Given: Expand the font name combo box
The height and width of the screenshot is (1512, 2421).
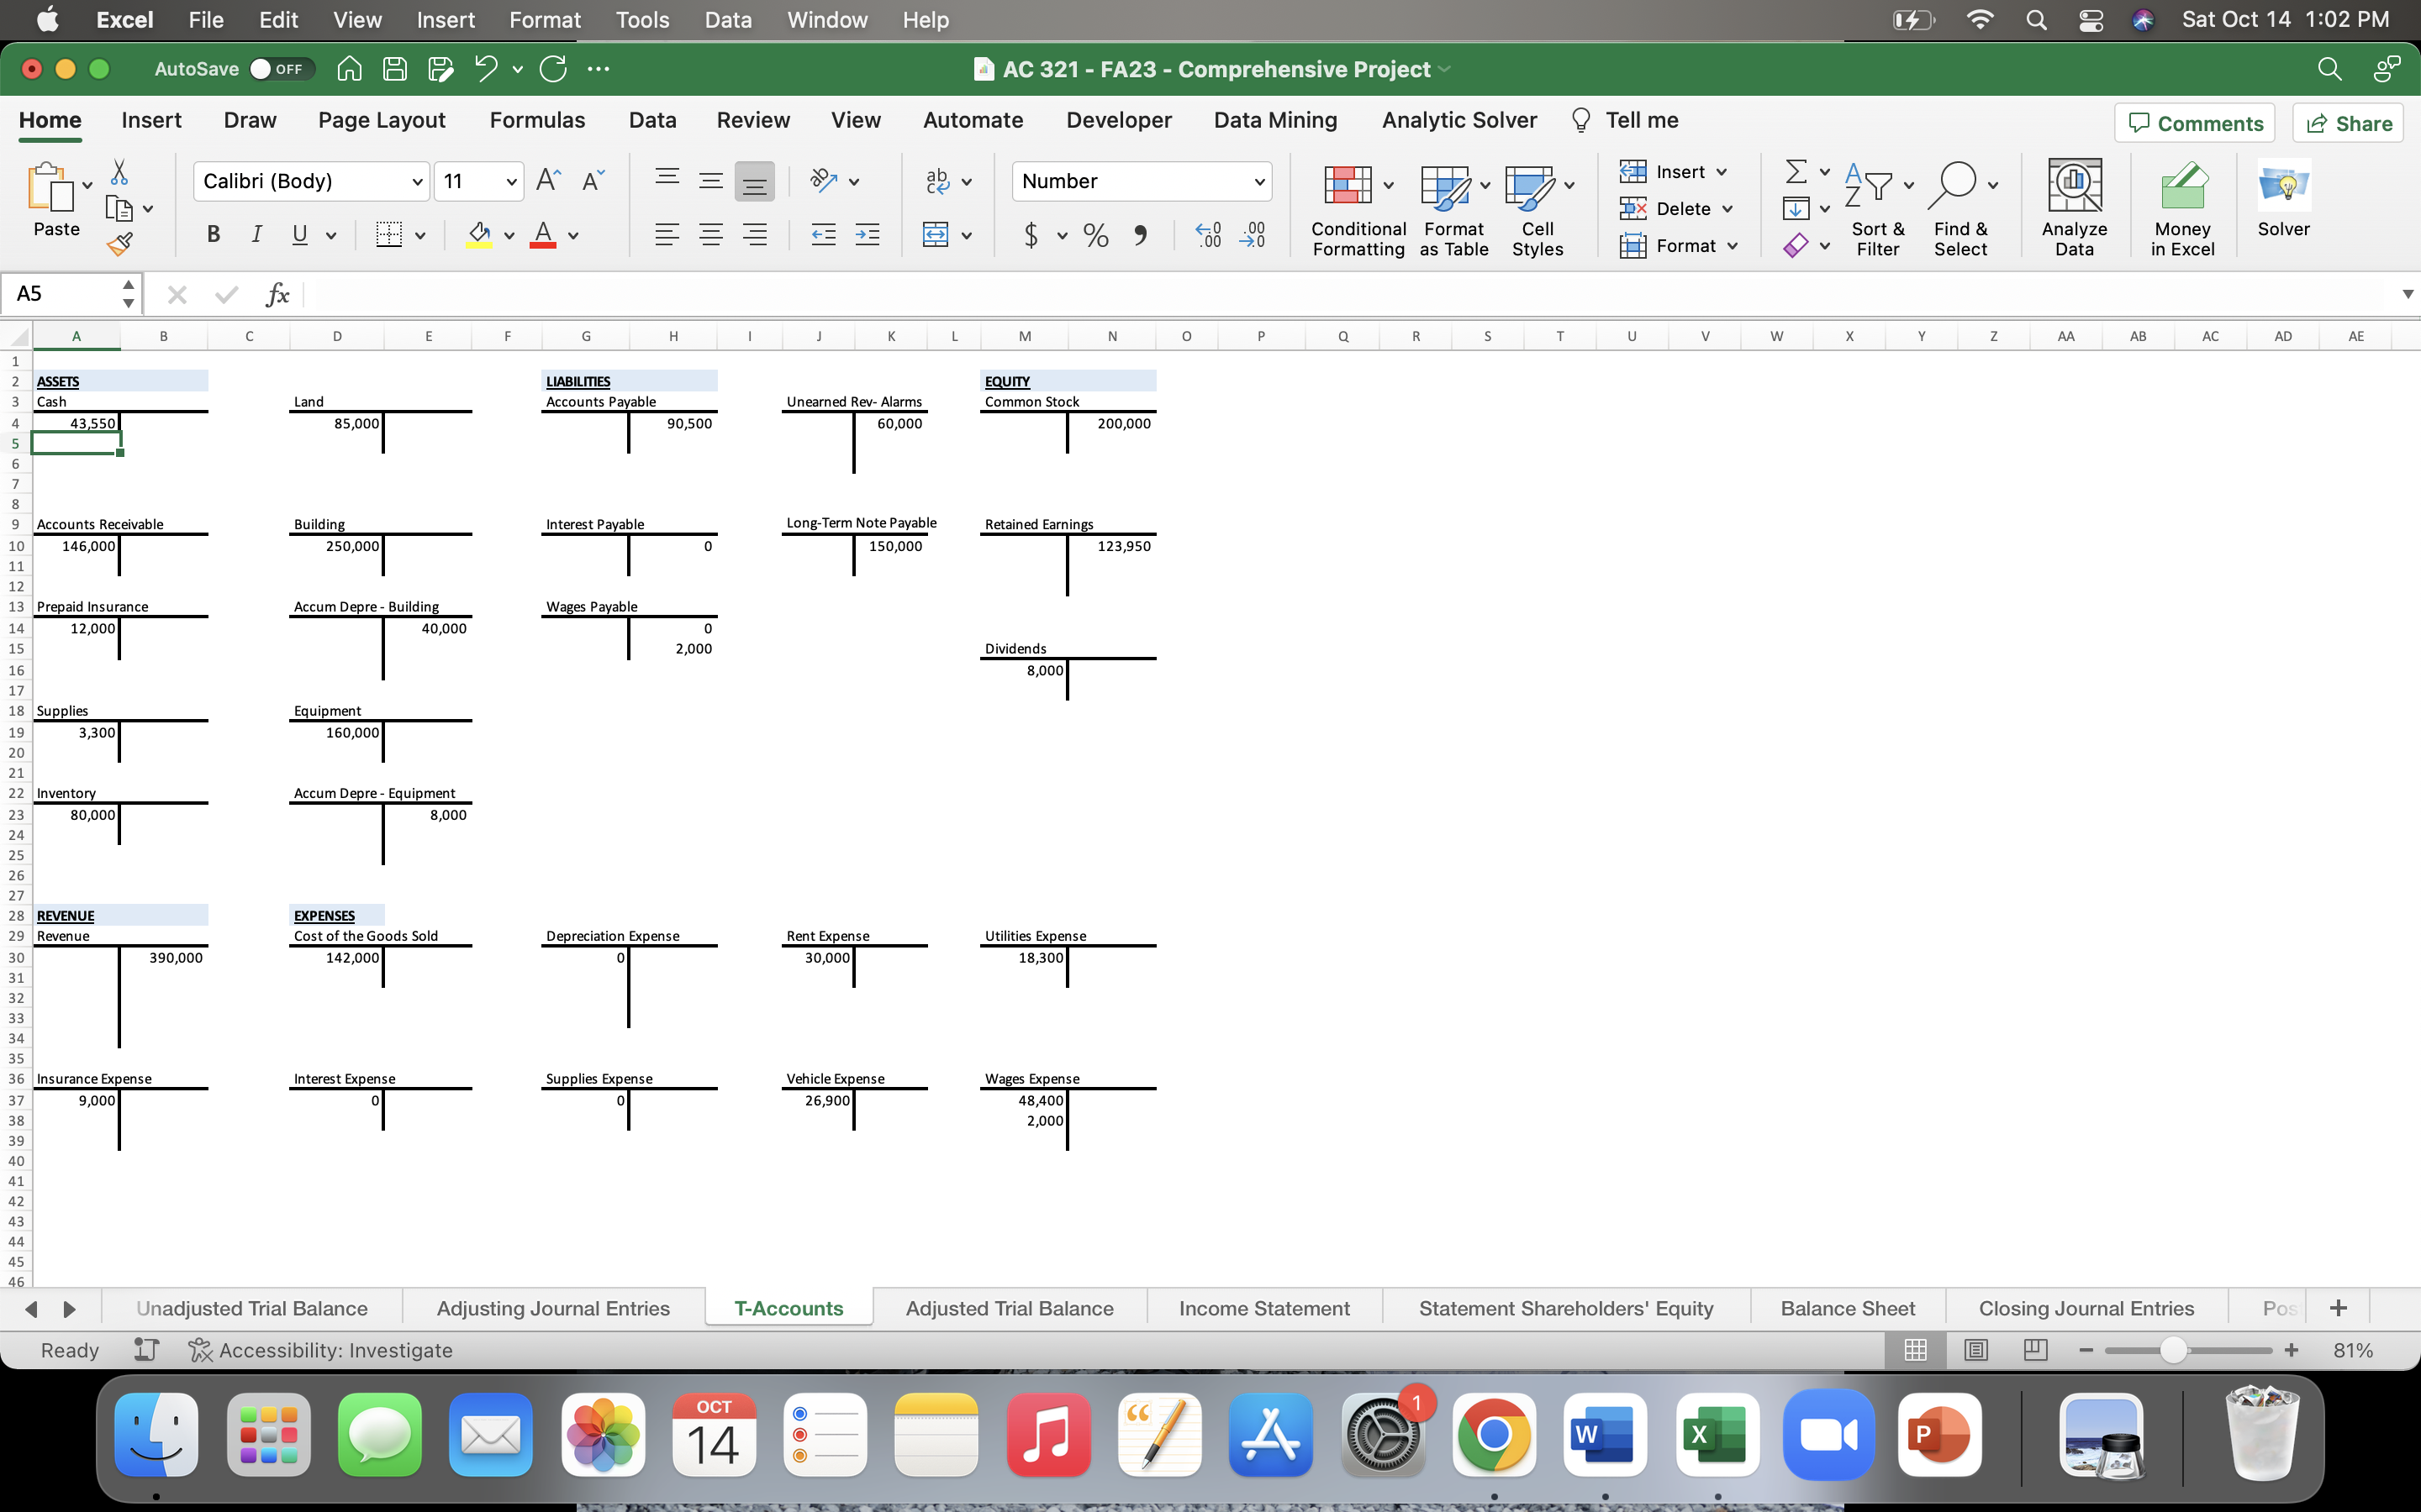Looking at the screenshot, I should point(416,182).
